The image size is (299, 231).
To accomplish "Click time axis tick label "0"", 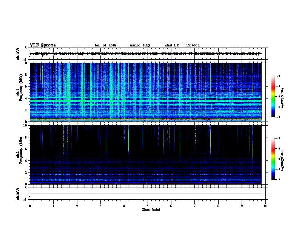I will click(x=30, y=206).
